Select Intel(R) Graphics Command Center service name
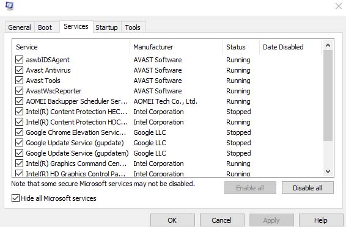Screen dimensions: 346x227 (x=76, y=164)
